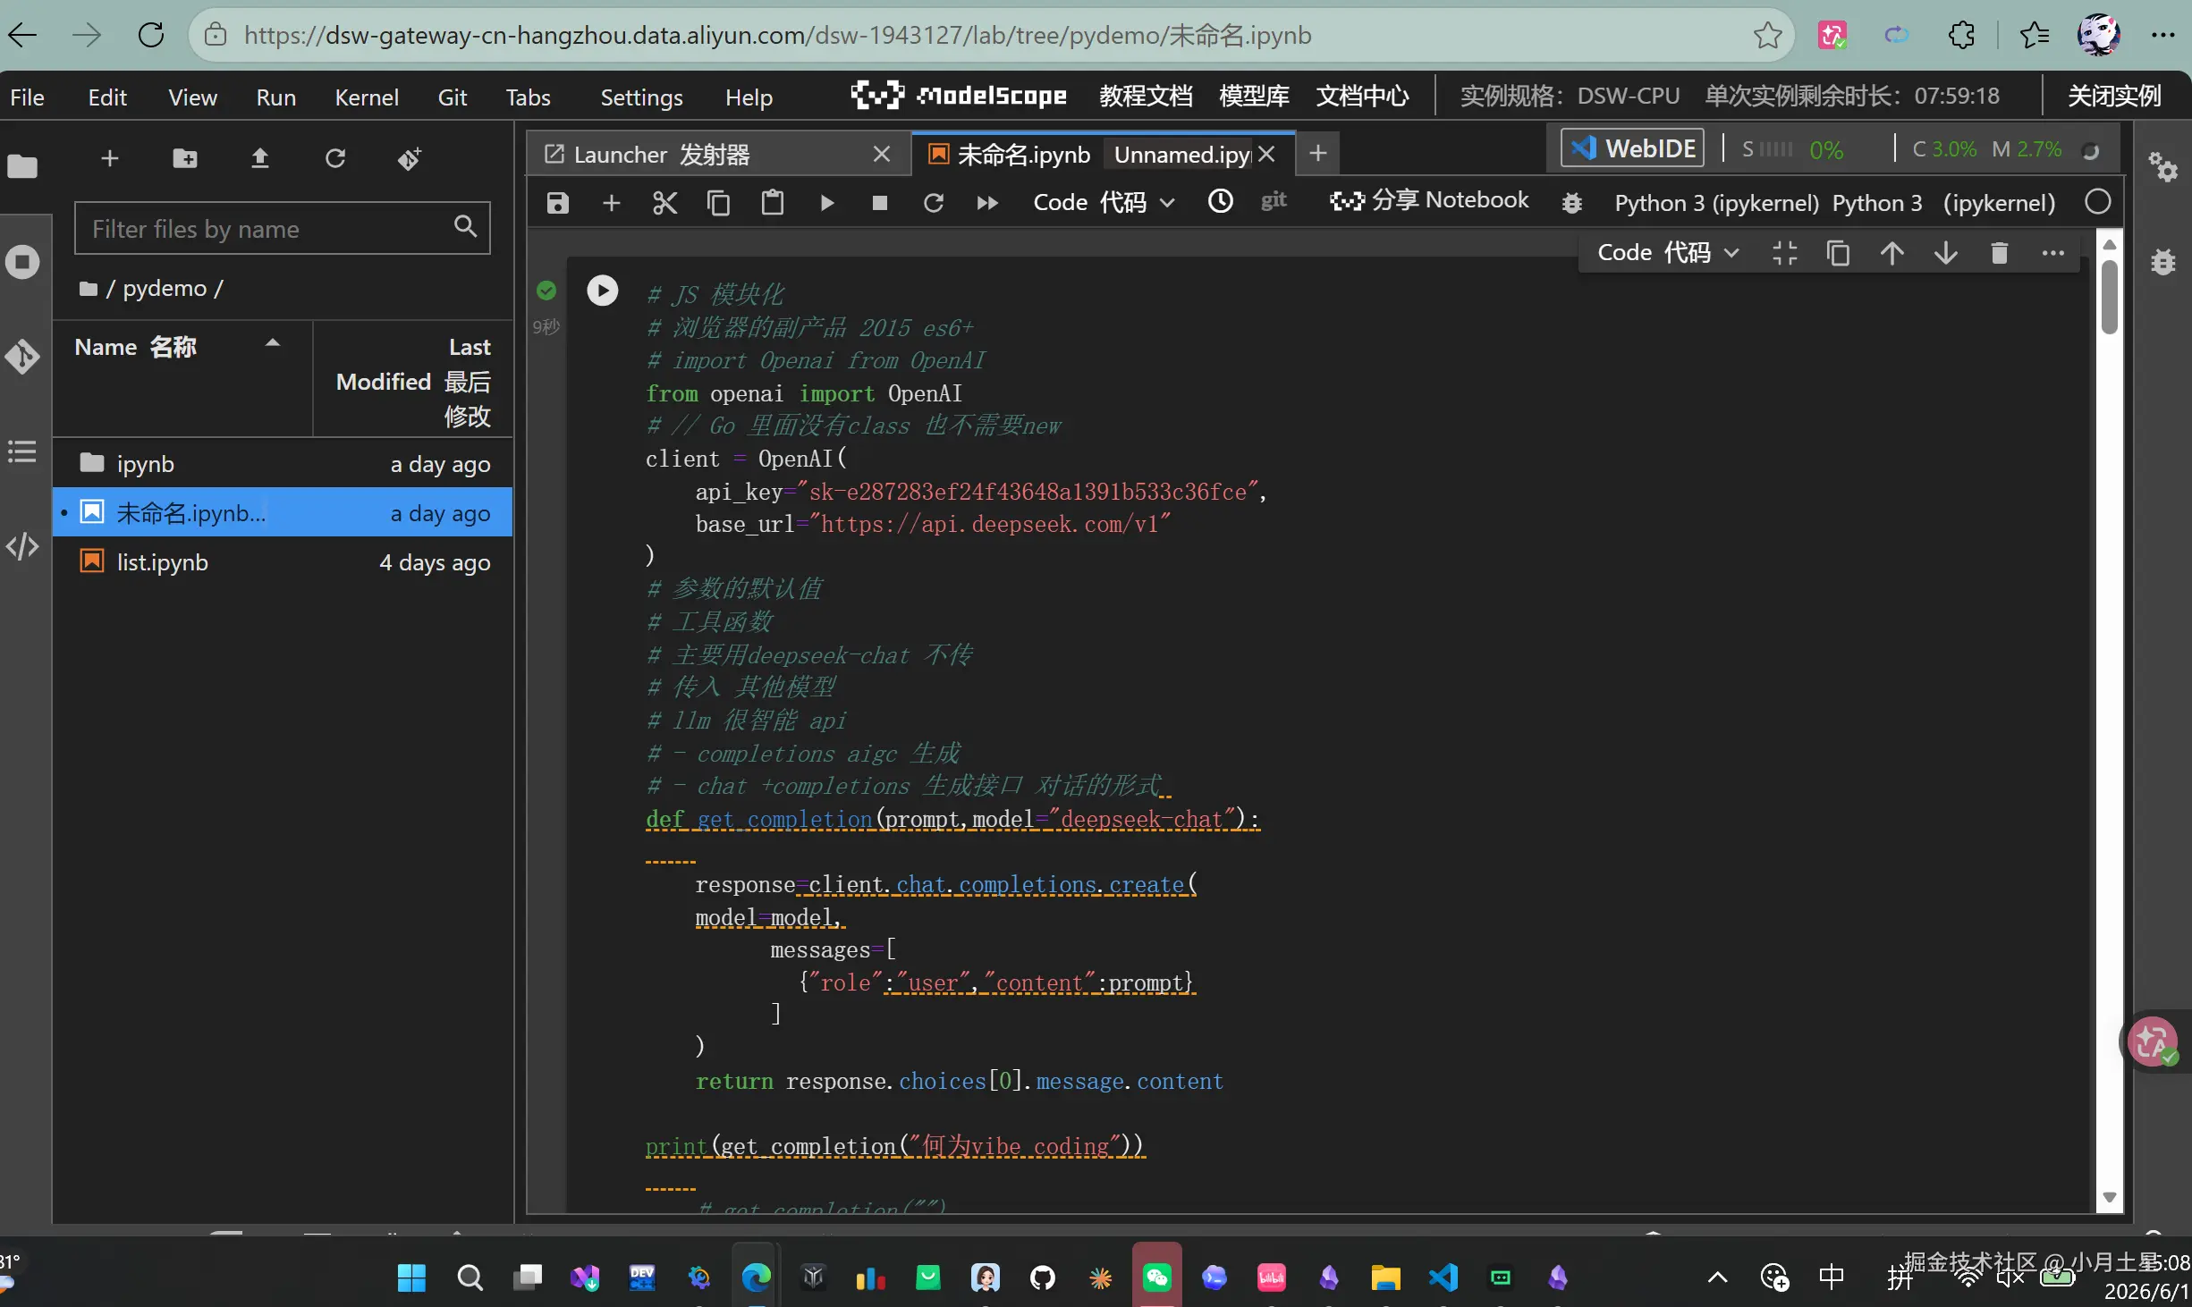Copy selected cells in the notebook toolbar
The width and height of the screenshot is (2192, 1307).
coord(719,203)
